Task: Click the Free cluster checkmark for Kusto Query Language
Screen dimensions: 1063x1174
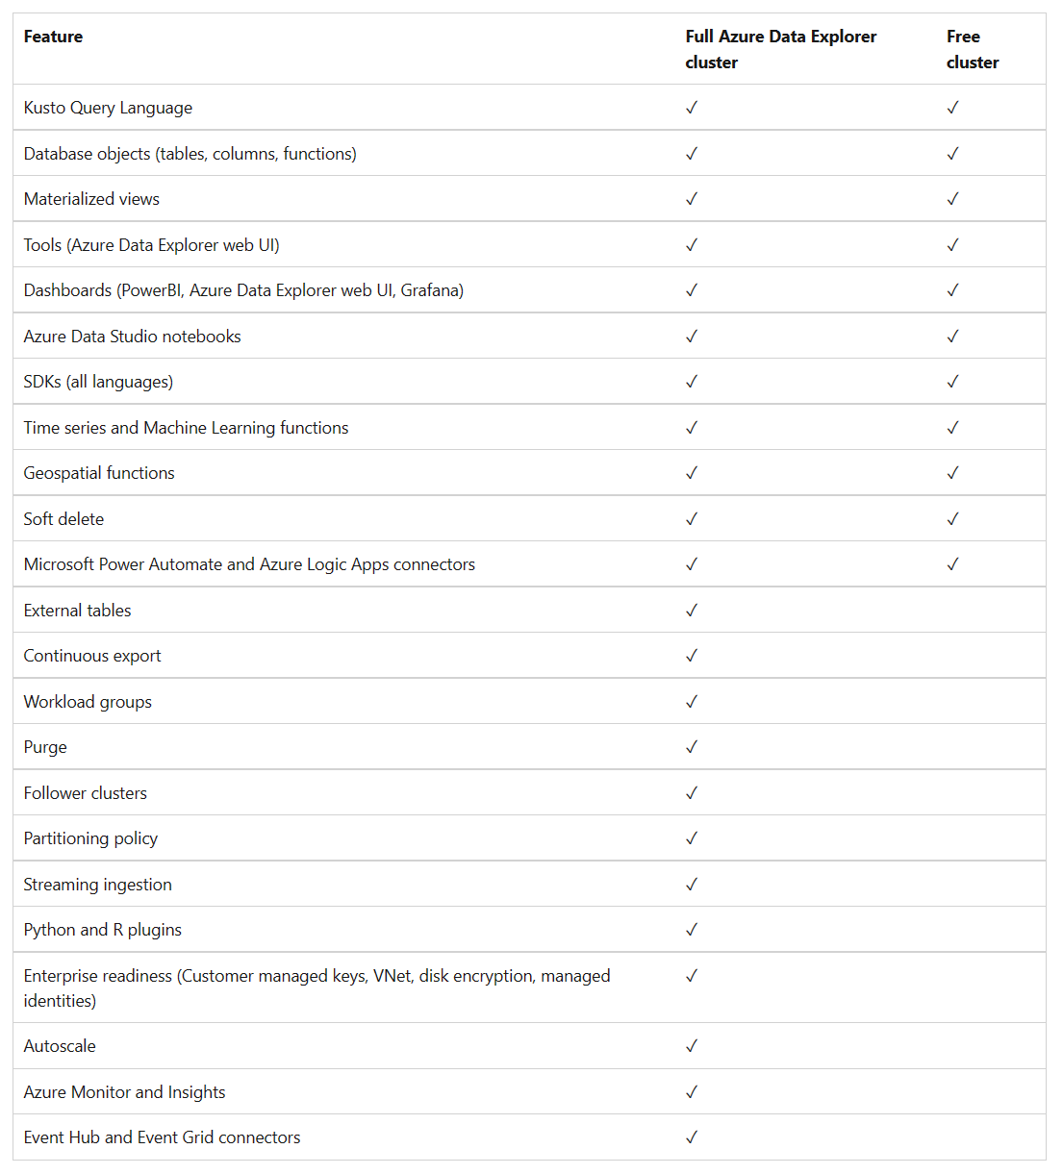Action: pos(952,108)
